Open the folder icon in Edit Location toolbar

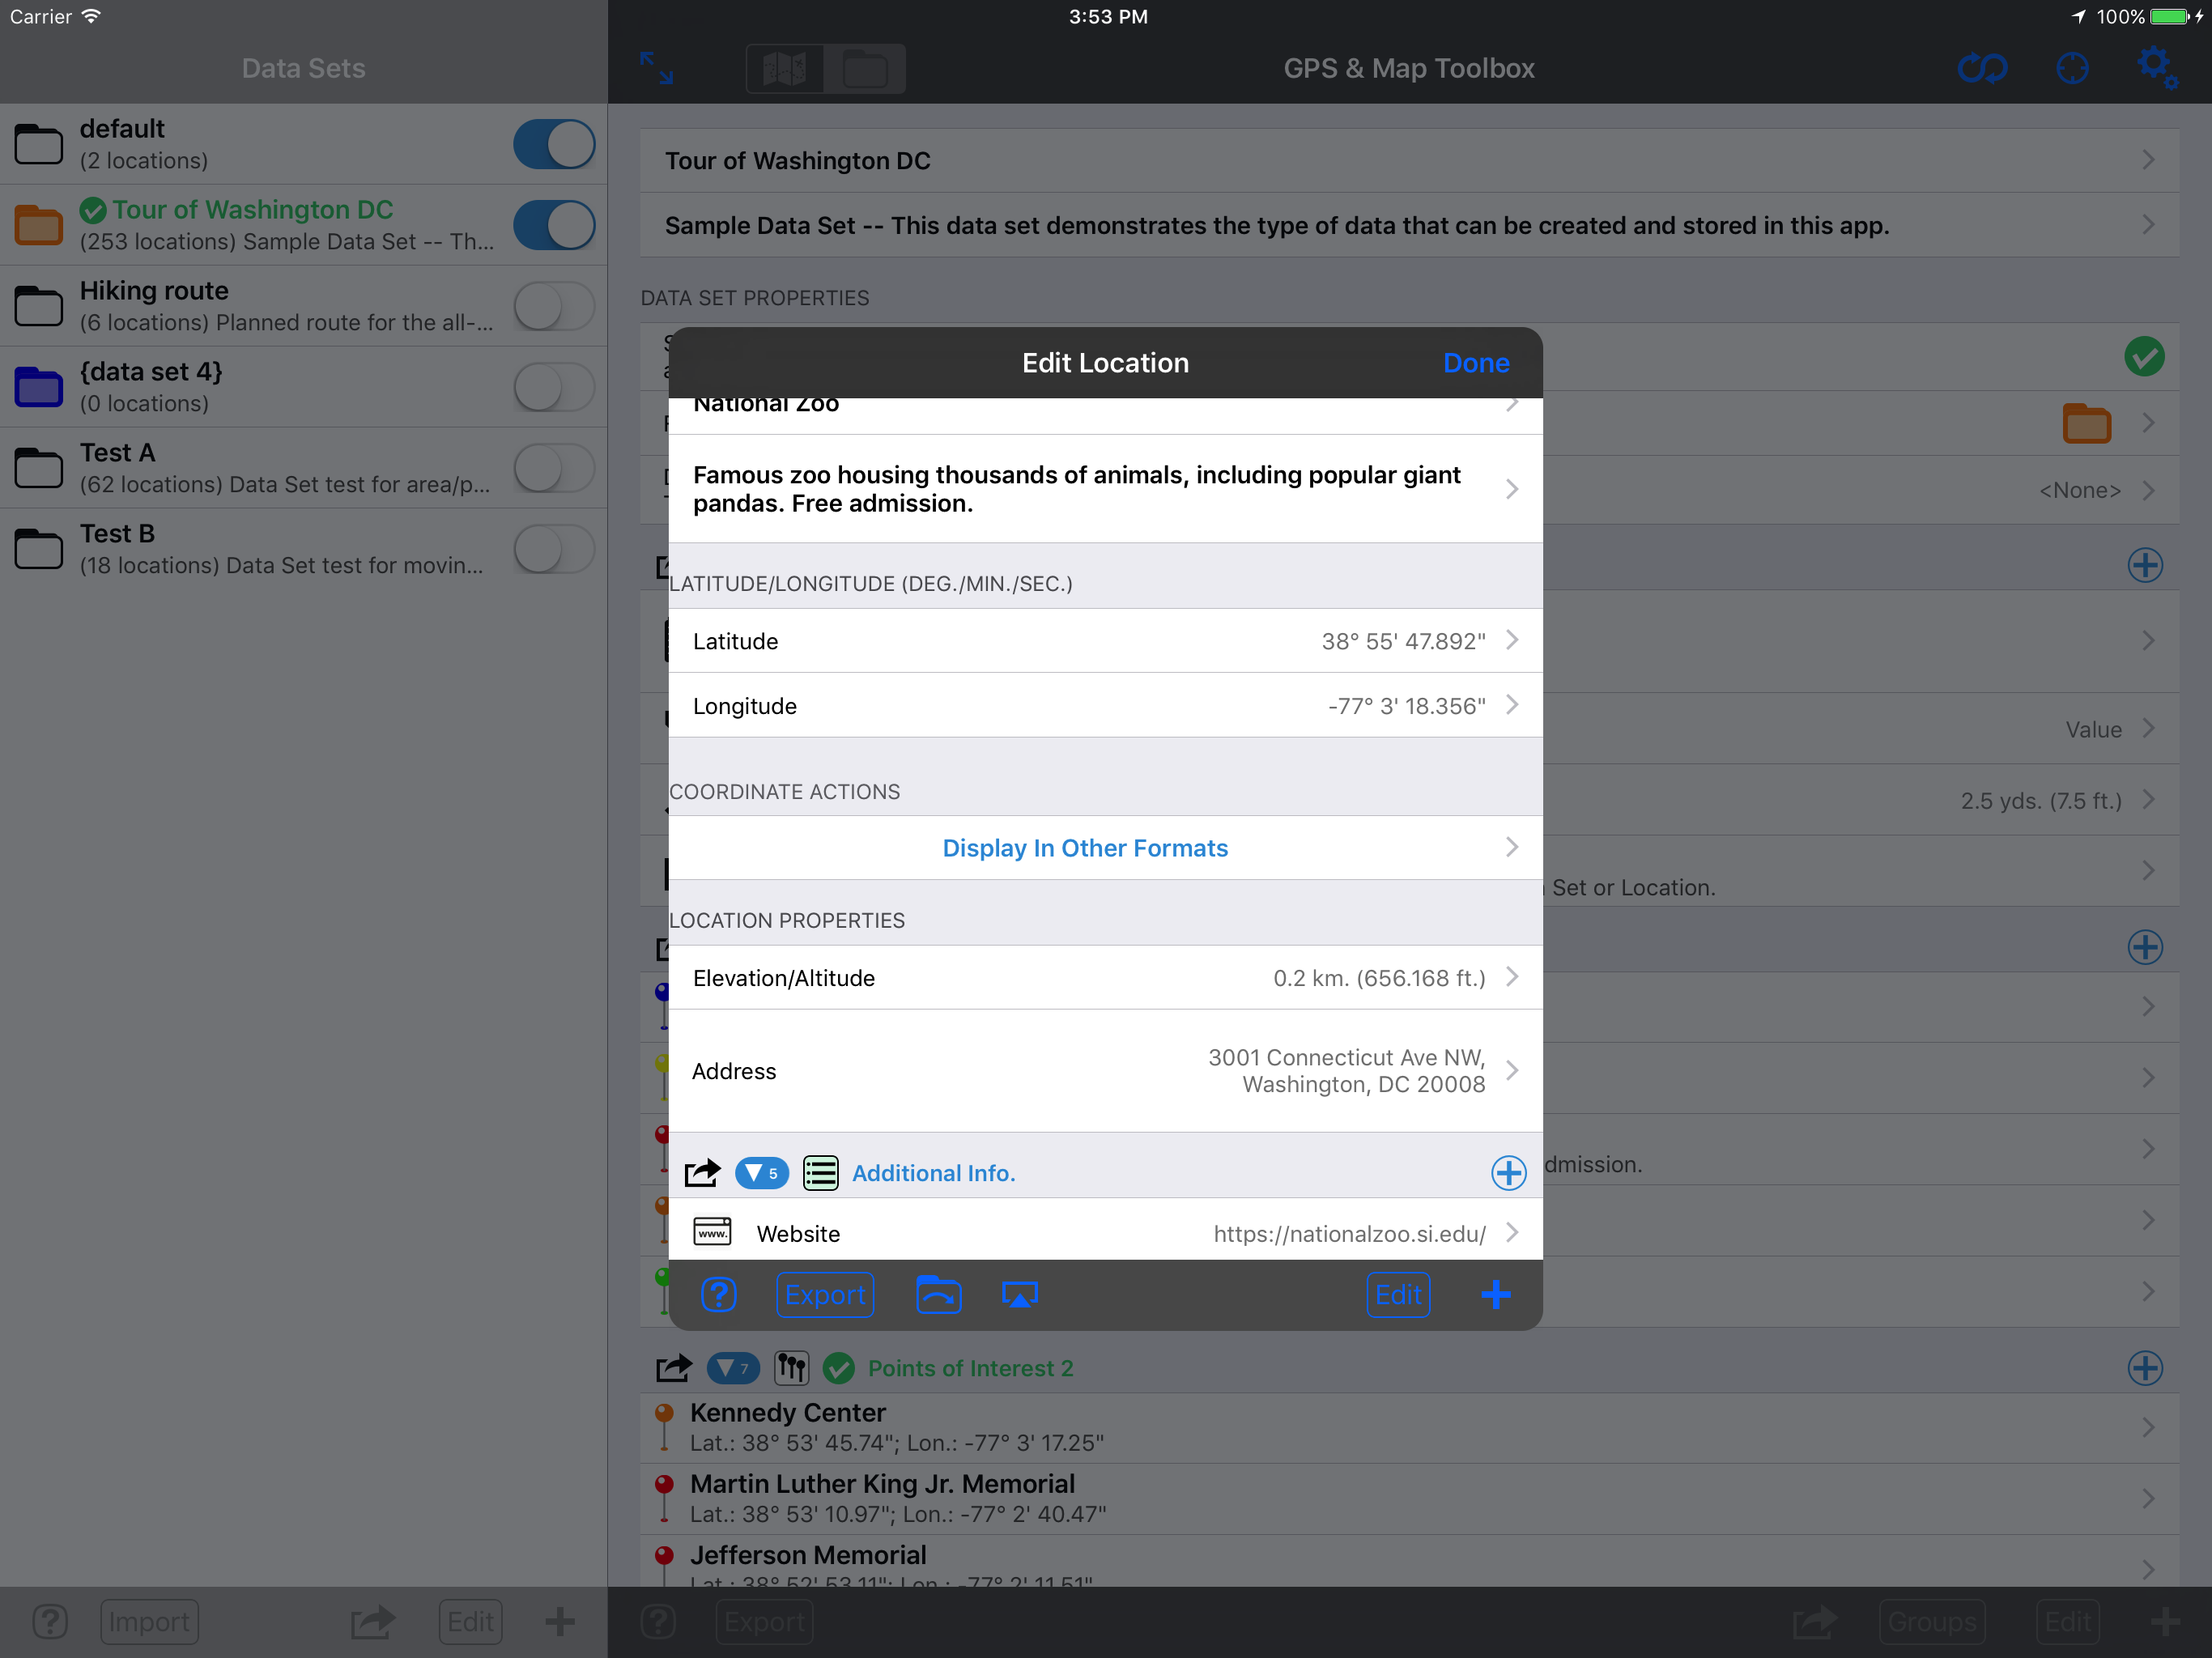[938, 1294]
